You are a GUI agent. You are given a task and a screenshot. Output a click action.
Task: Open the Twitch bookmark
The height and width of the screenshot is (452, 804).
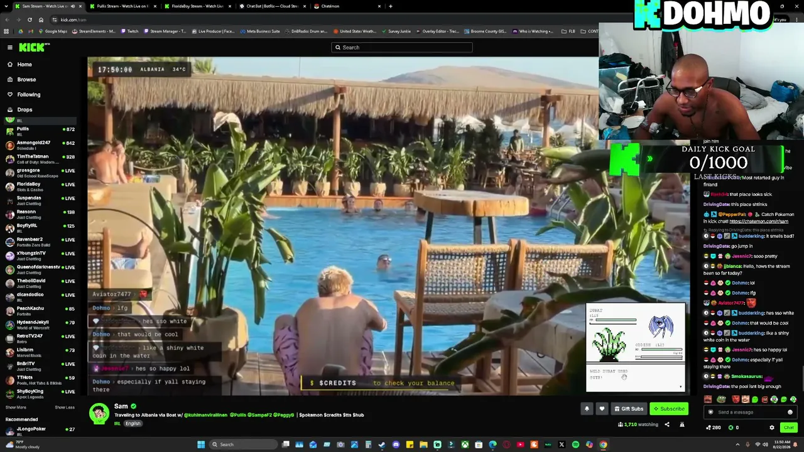[x=129, y=31]
